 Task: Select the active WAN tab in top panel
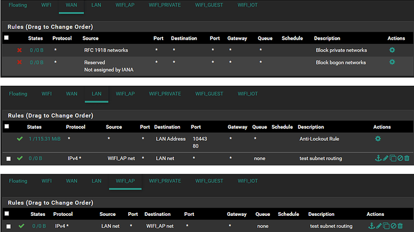coord(71,5)
